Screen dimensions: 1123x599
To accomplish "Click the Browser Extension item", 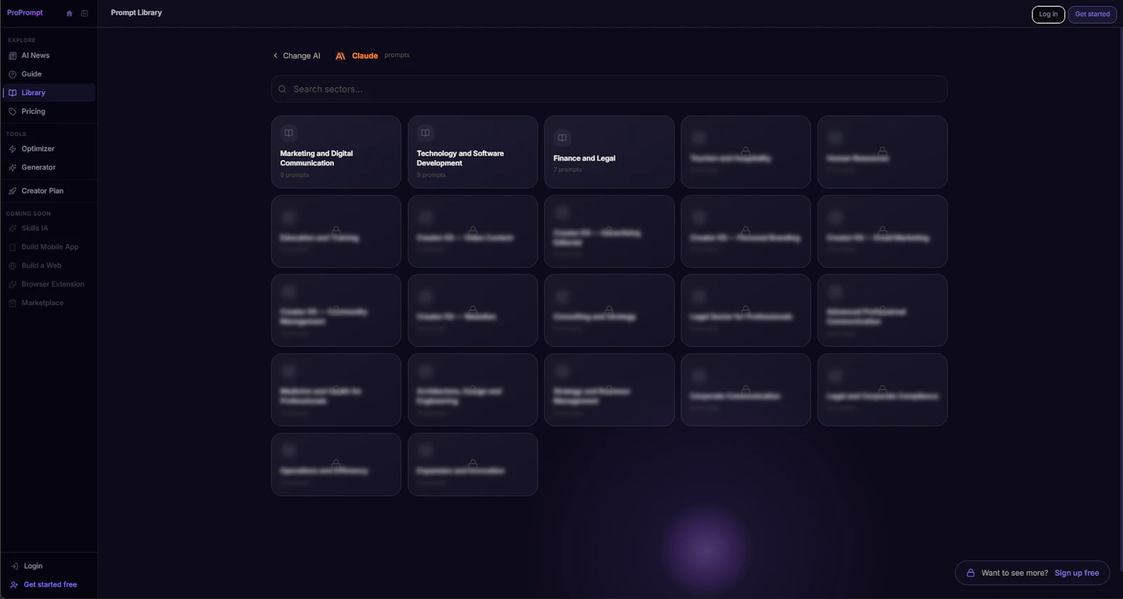I will point(48,284).
